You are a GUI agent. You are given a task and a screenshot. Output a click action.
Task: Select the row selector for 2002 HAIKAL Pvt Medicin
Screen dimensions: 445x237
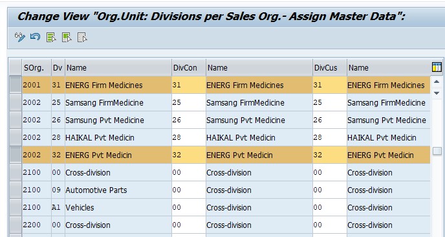[16, 137]
